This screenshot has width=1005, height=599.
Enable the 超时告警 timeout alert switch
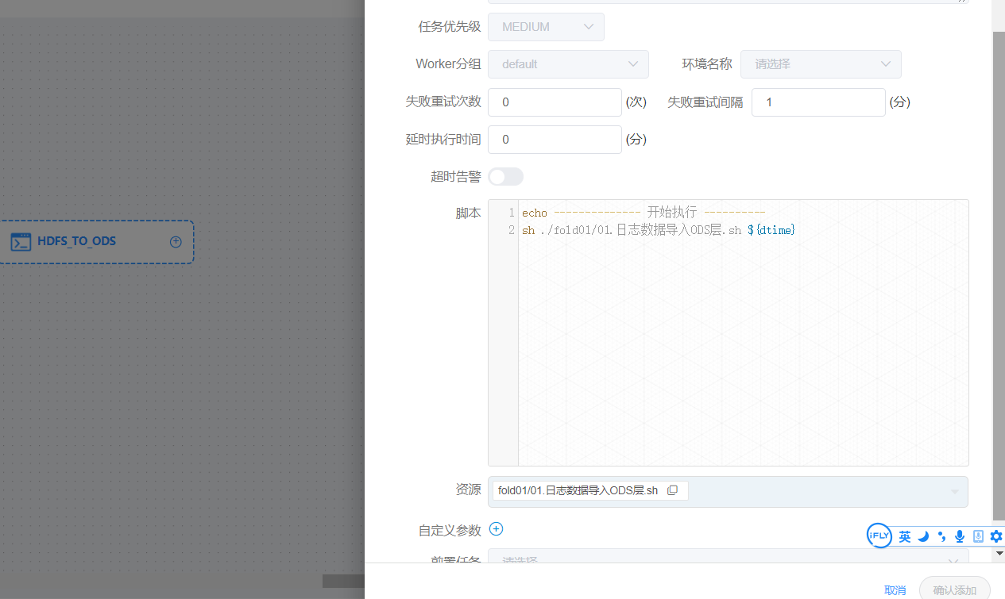(x=505, y=176)
